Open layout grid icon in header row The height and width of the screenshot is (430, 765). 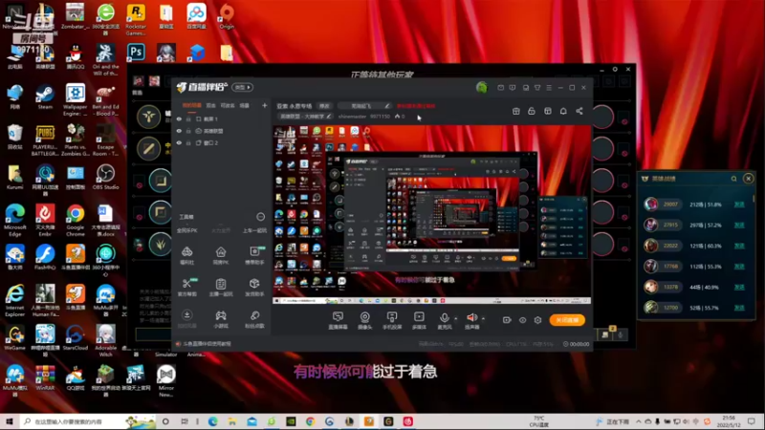pos(548,111)
